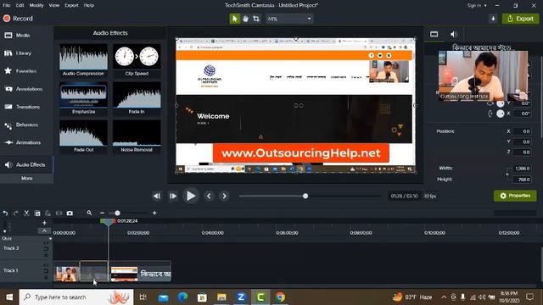Click the timeline zoom out minus
Screen dimensions: 543x305
(x=102, y=213)
